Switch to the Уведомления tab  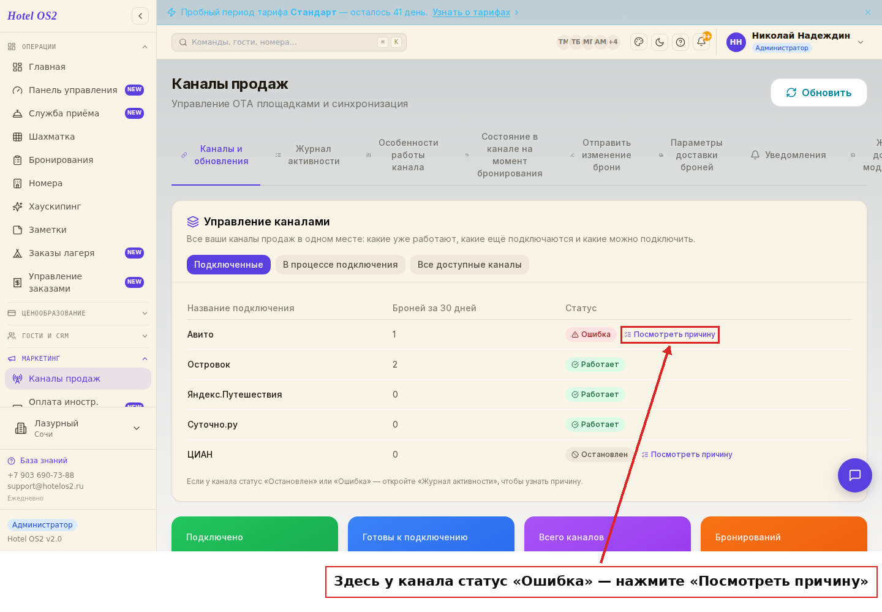coord(788,155)
